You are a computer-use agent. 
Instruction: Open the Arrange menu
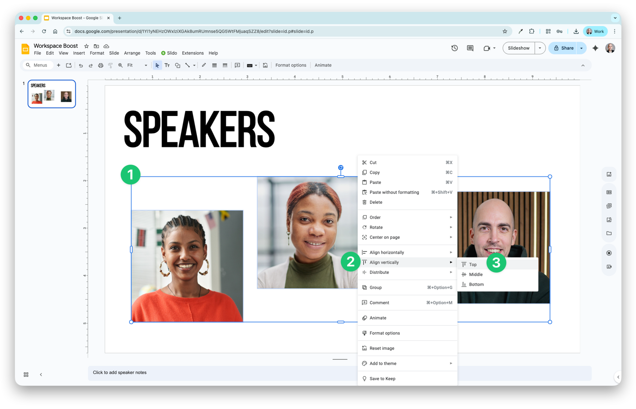click(x=132, y=53)
